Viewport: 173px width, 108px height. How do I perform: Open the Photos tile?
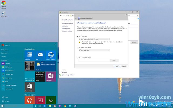(29, 66)
